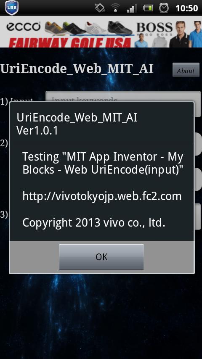
Task: Tap the Testing MIT App Inventor message
Action: point(103,163)
